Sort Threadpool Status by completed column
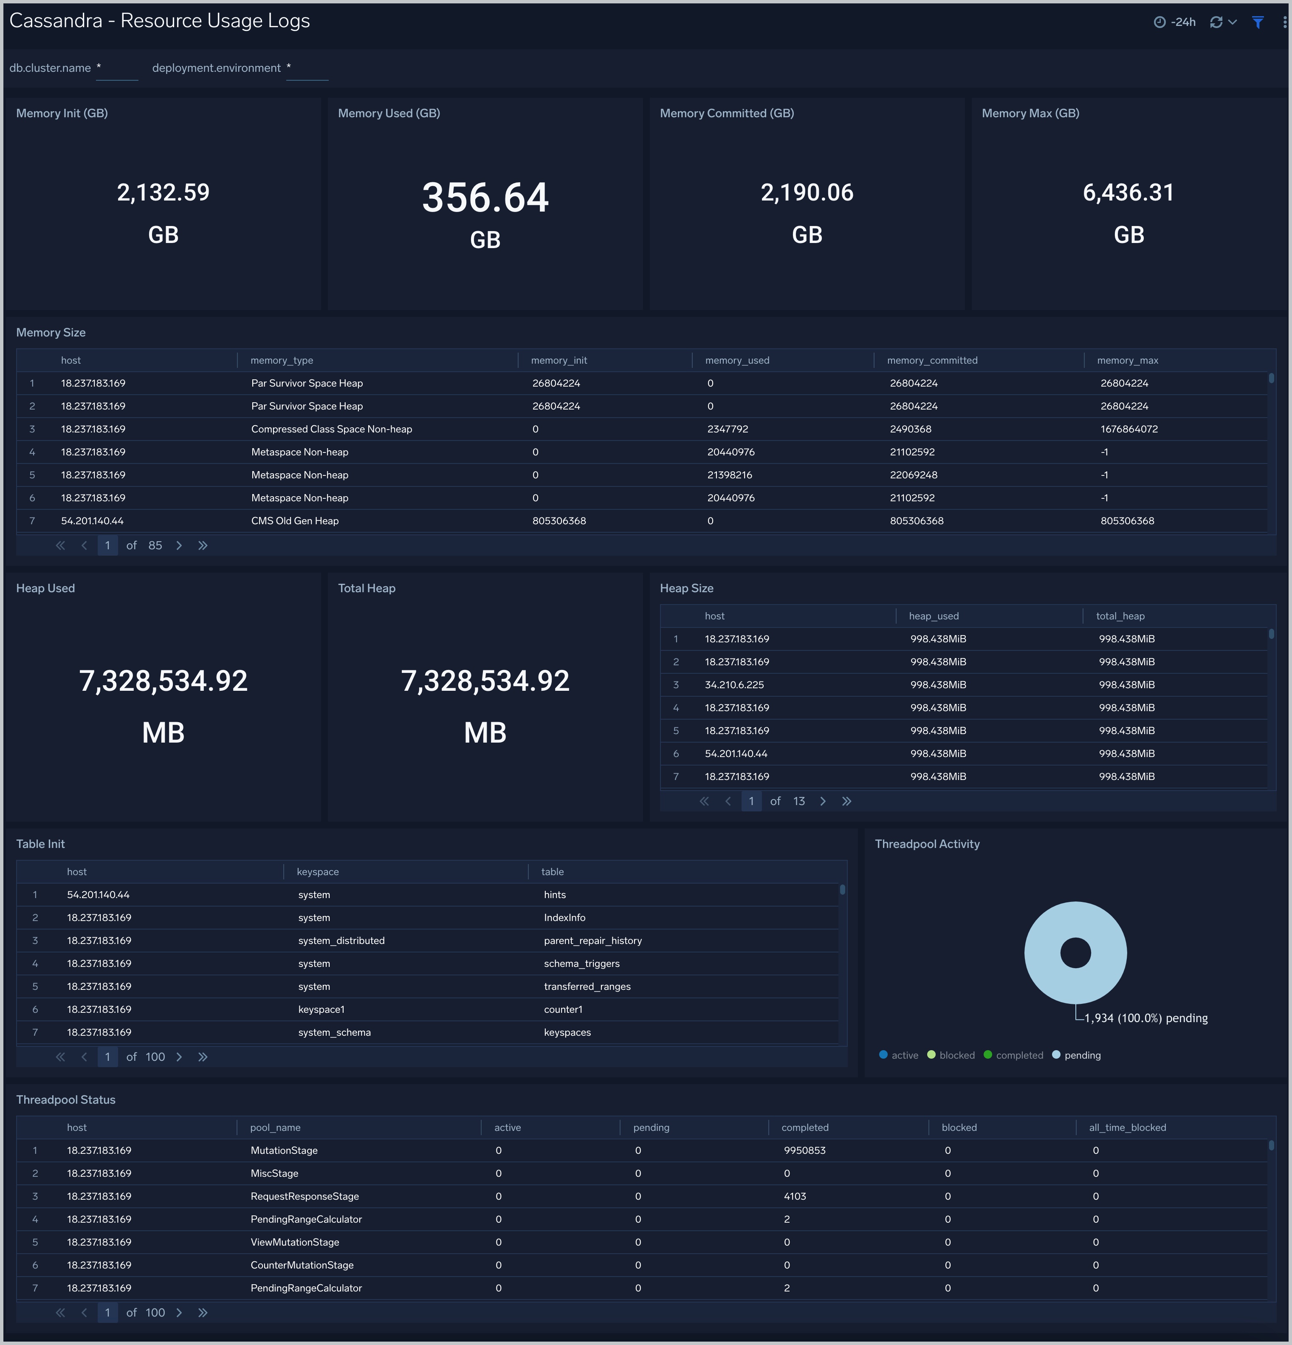 click(805, 1127)
